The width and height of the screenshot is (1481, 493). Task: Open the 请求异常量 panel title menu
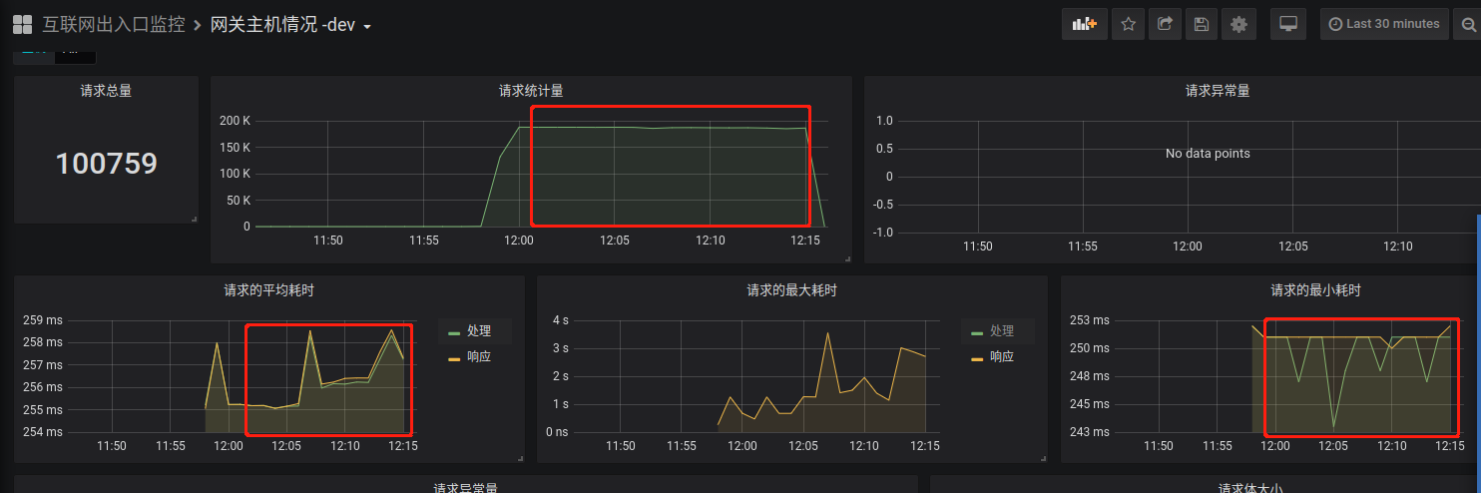click(1218, 91)
